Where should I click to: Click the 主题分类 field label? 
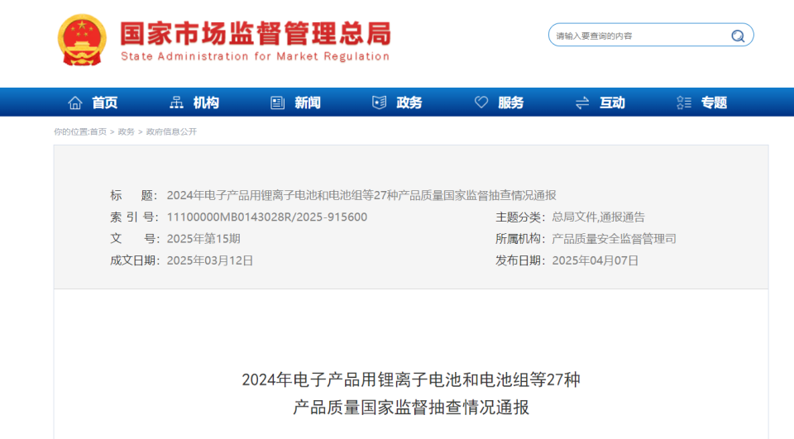click(520, 217)
